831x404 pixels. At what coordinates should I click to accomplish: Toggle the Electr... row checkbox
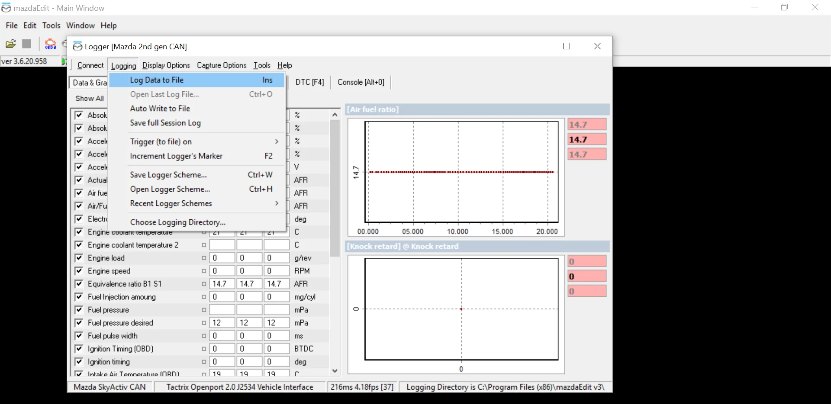[79, 219]
